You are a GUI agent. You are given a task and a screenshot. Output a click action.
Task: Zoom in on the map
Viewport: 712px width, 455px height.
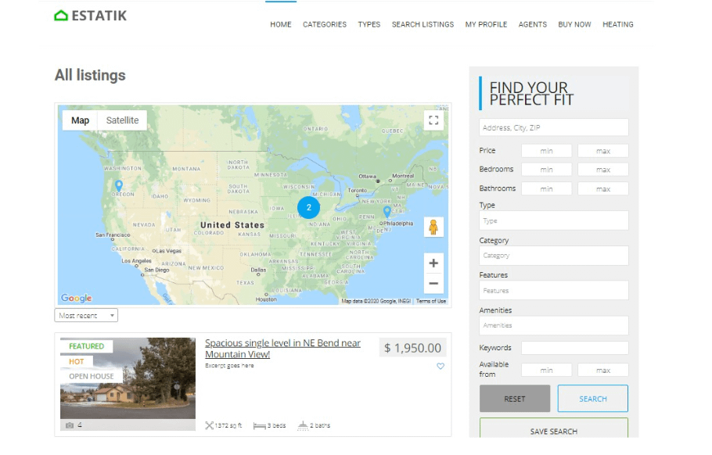pyautogui.click(x=433, y=263)
